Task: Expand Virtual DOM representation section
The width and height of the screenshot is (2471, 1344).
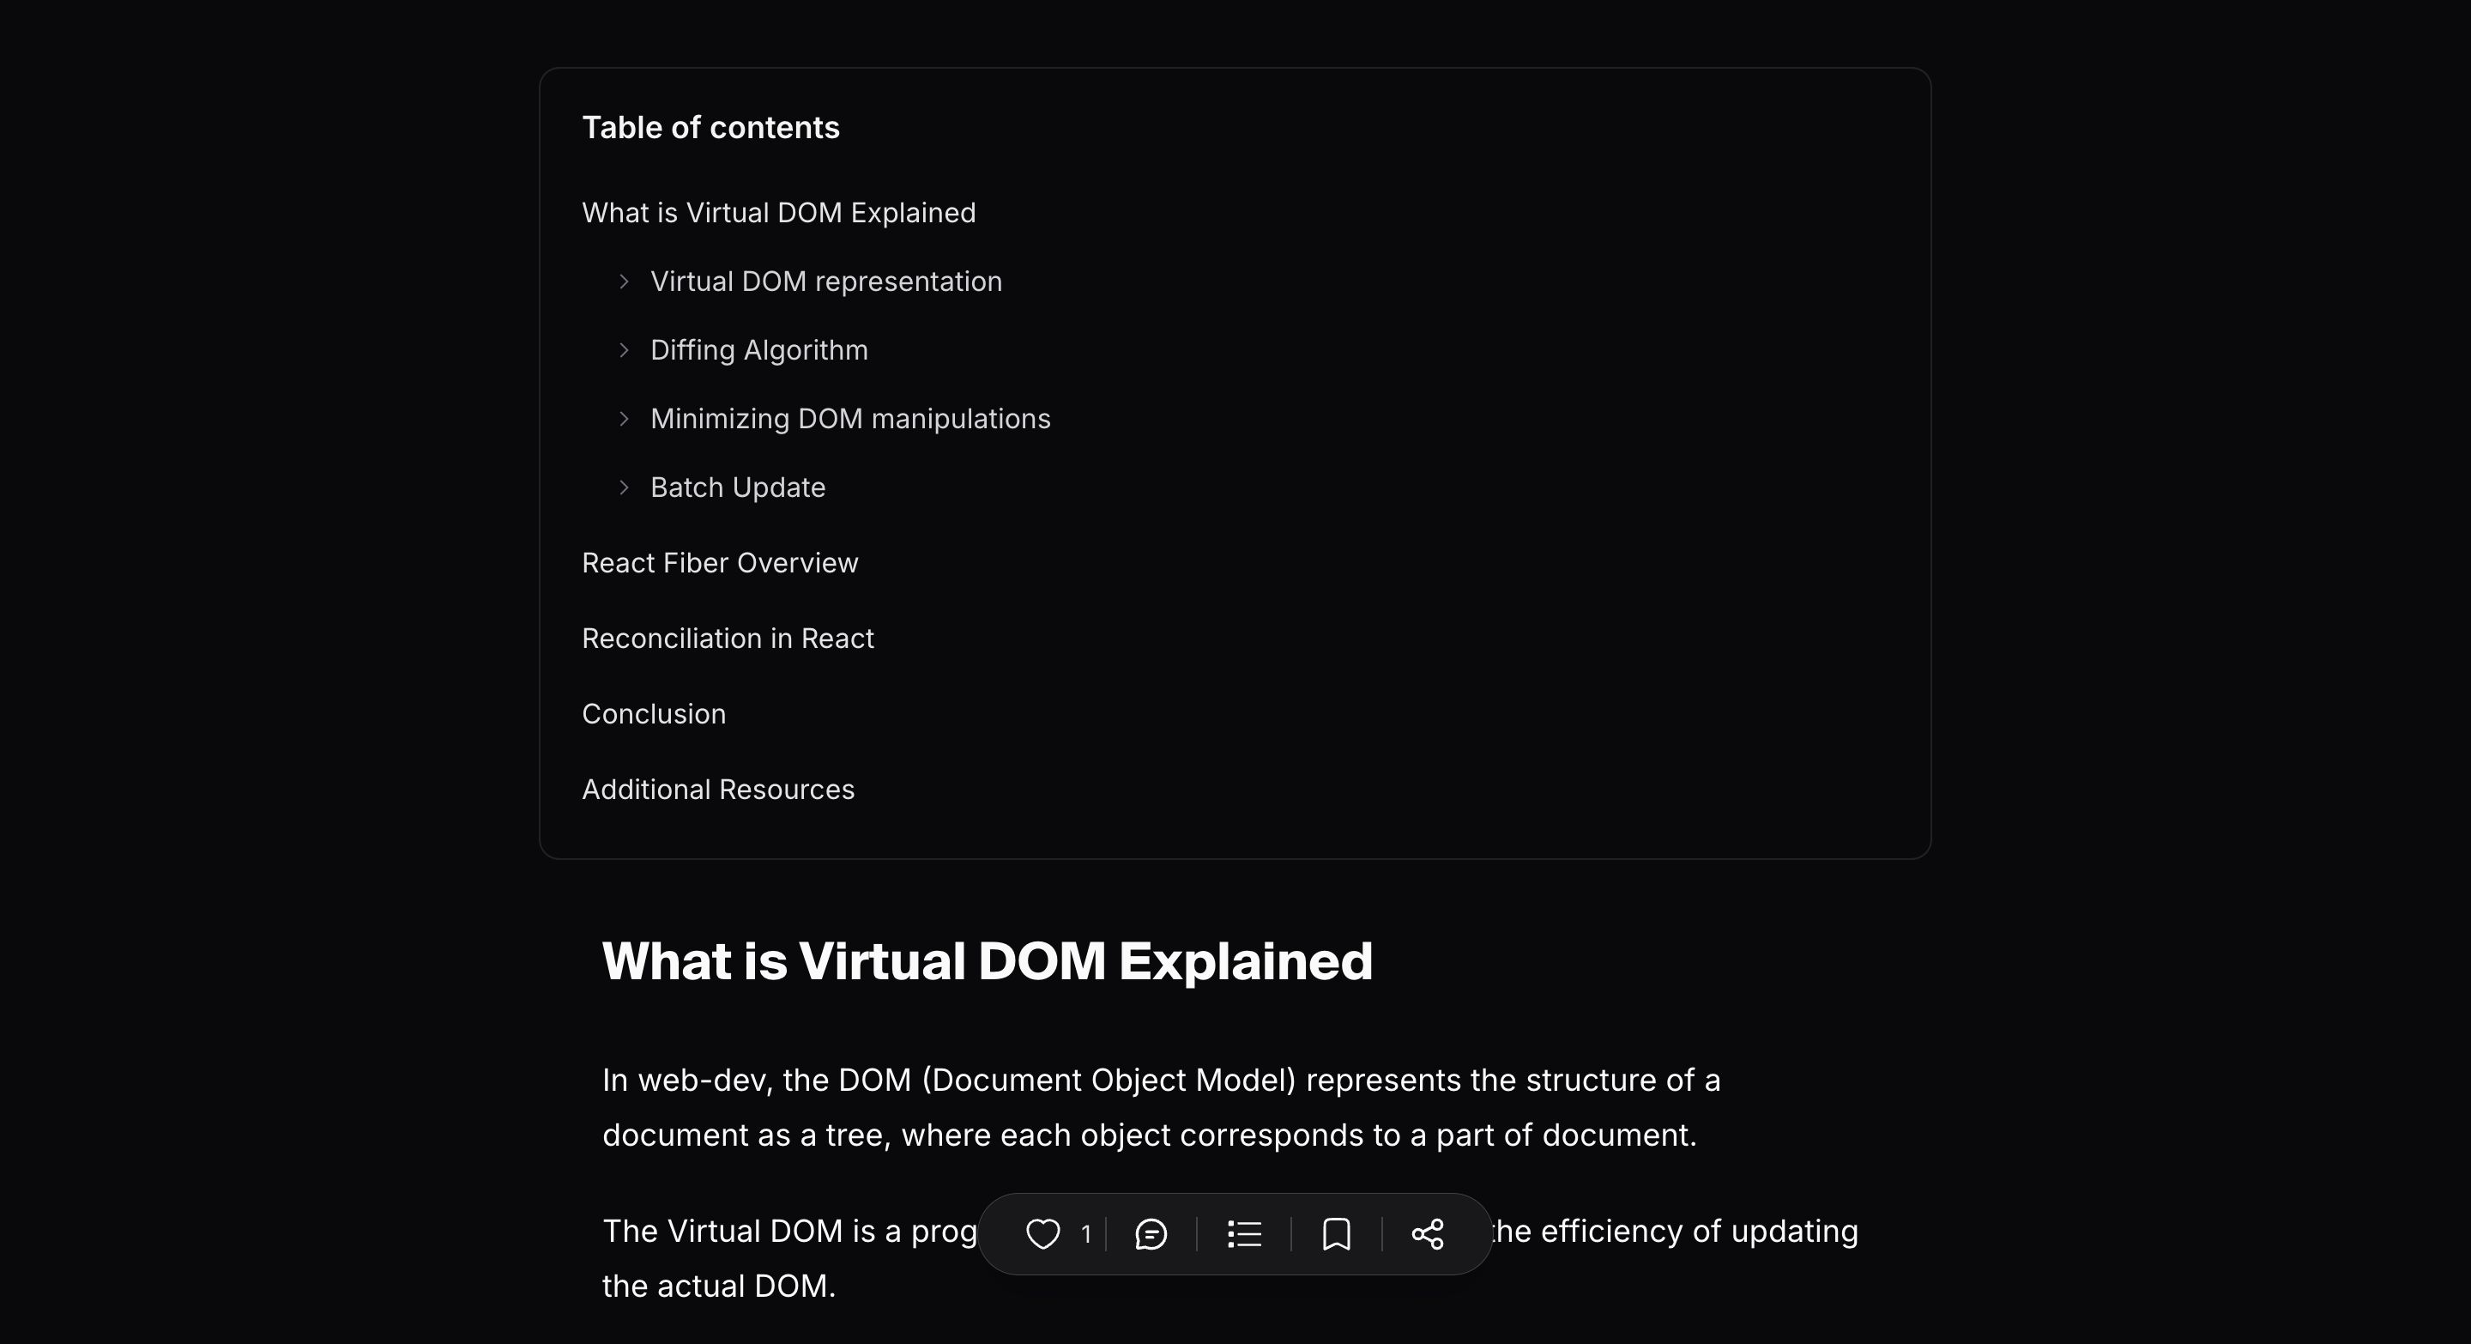Action: (624, 282)
